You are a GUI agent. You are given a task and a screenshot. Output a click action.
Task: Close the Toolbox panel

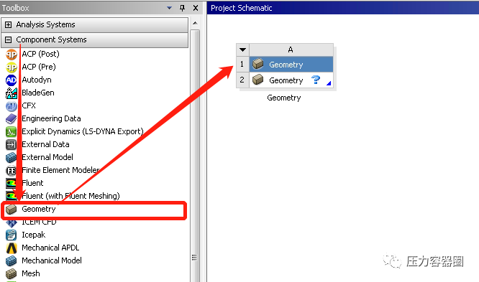[196, 8]
